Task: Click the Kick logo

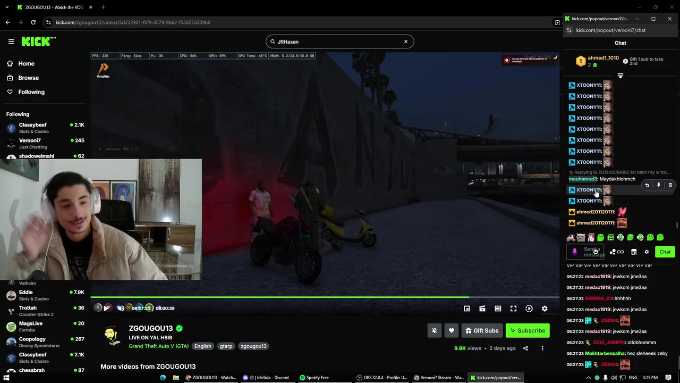Action: click(39, 41)
